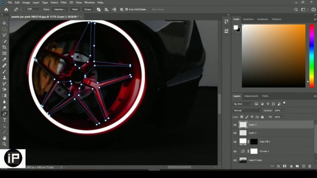Click the Home icon in options bar
The height and width of the screenshot is (178, 317).
pos(6,9)
